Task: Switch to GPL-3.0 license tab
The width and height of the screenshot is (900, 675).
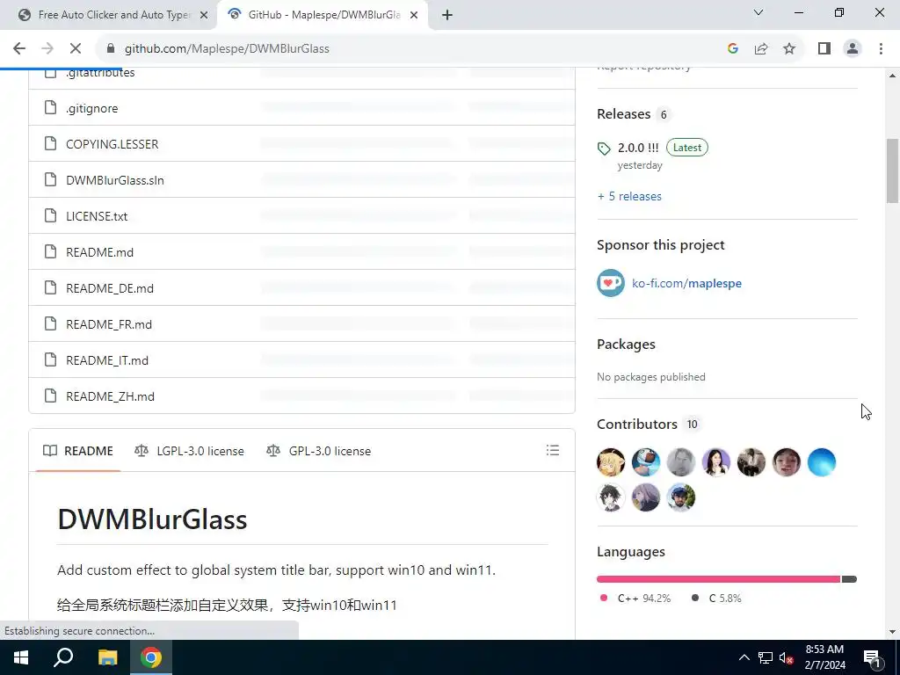Action: 318,451
